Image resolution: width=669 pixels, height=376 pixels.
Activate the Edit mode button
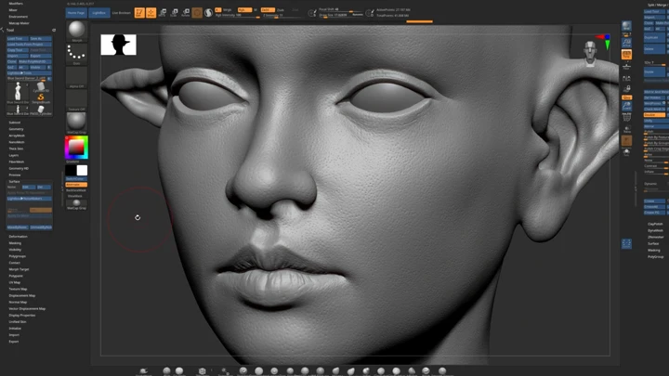[x=139, y=13]
